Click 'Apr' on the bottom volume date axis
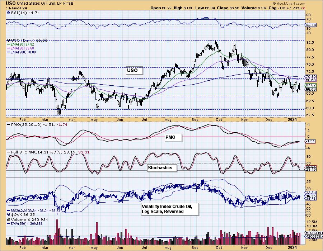 pyautogui.click(x=72, y=247)
